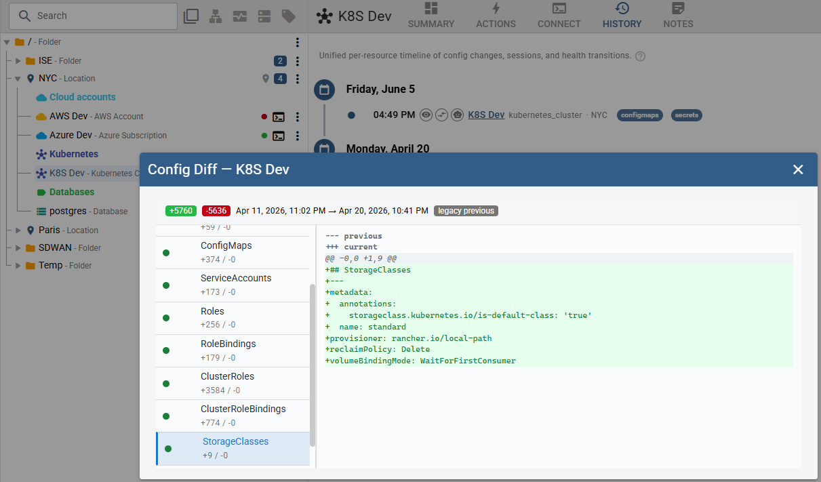Click the Friday, June 5 calendar marker
This screenshot has height=482, width=821.
[x=325, y=89]
